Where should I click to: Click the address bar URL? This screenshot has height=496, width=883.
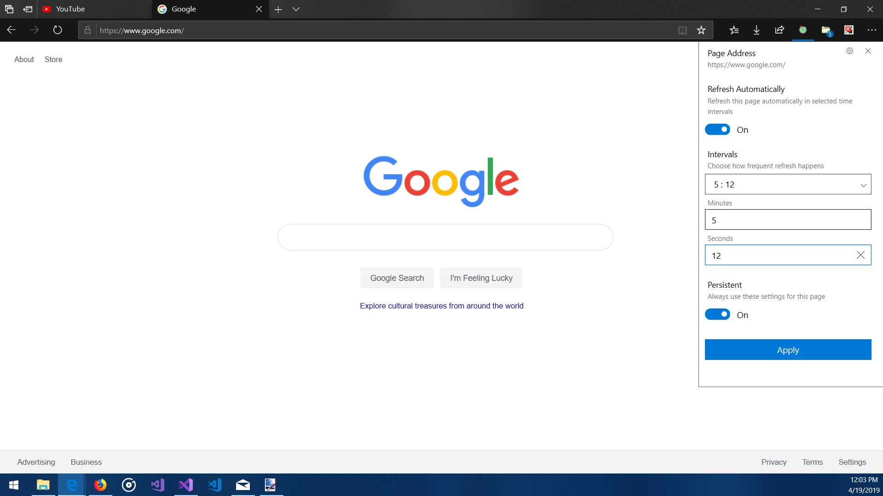click(142, 31)
